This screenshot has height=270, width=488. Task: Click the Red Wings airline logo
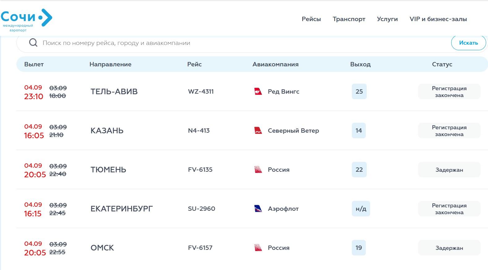click(x=258, y=91)
